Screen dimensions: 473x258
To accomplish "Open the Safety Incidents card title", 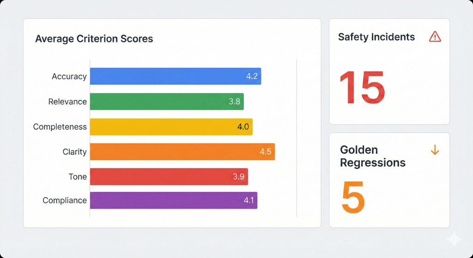I will click(376, 37).
